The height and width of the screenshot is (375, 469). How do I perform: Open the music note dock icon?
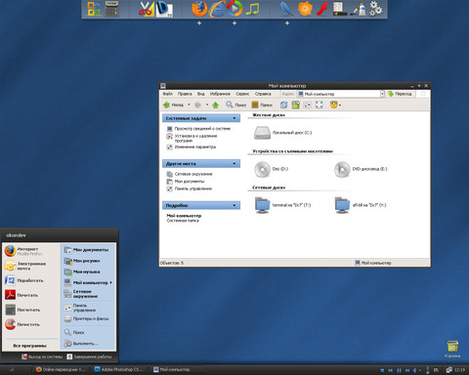pyautogui.click(x=252, y=9)
